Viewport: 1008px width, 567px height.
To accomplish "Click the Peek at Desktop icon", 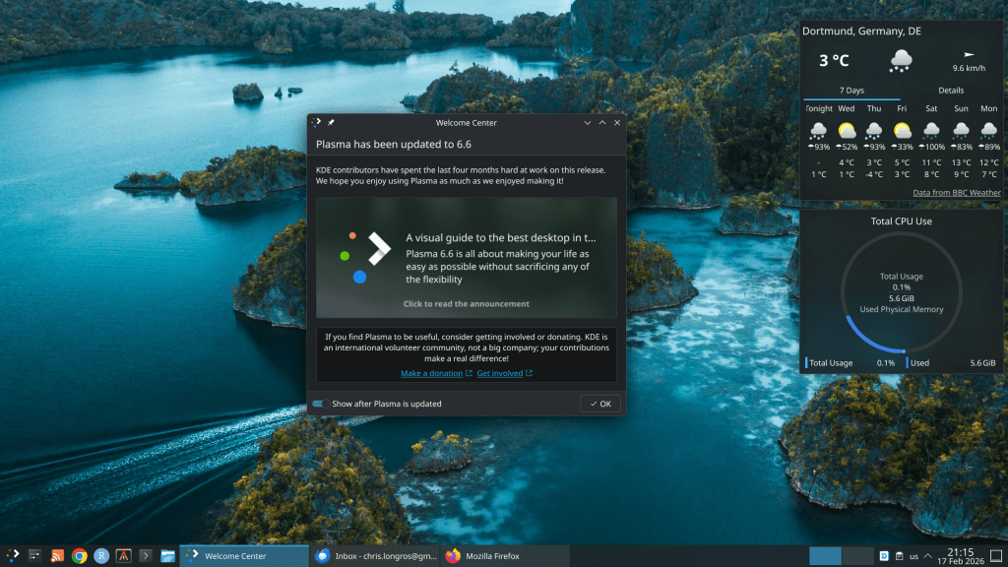I will [x=995, y=556].
